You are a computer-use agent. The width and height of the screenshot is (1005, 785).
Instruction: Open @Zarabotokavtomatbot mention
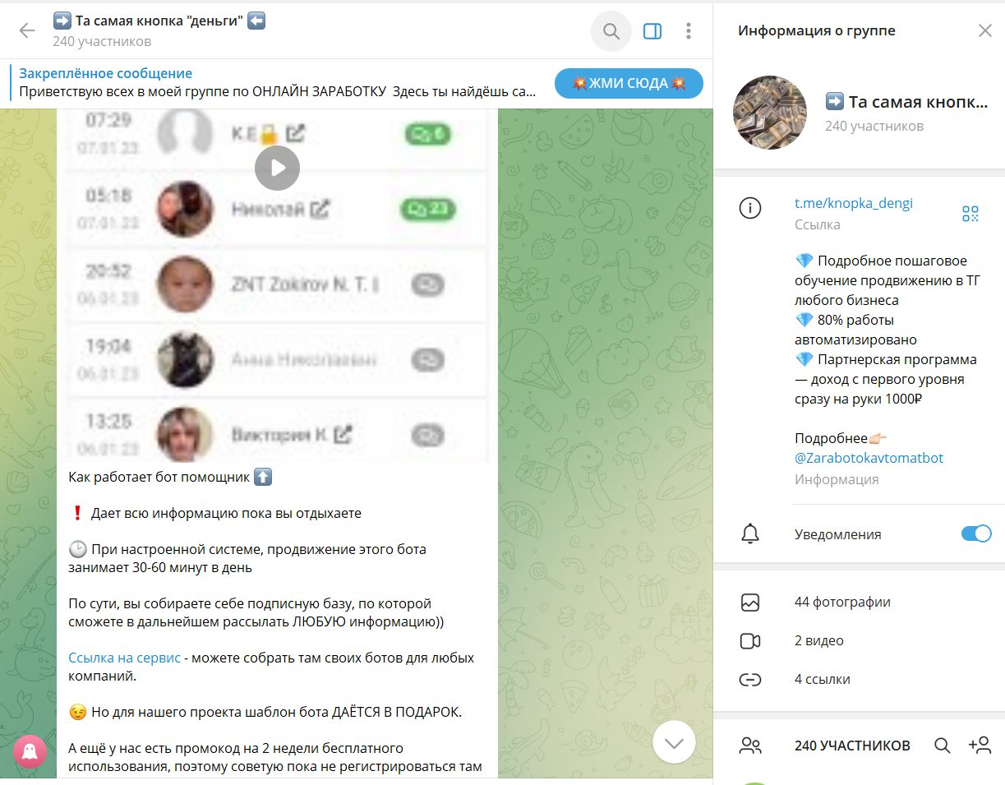click(869, 458)
